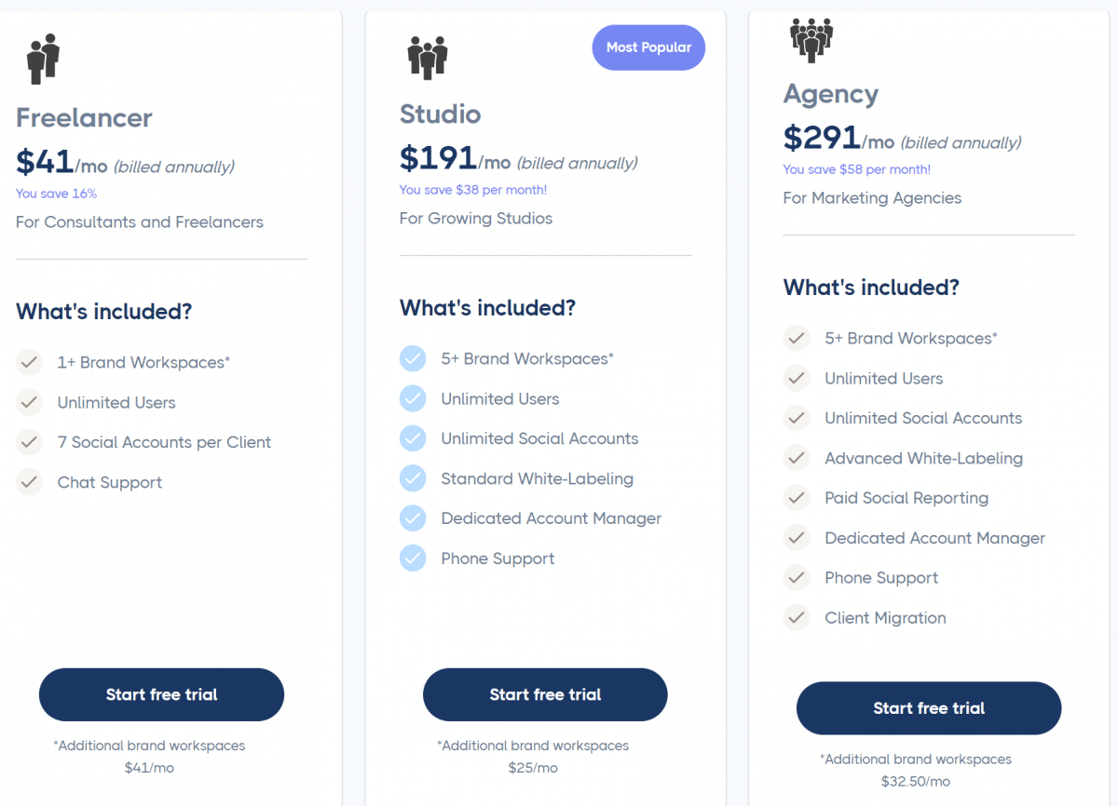Click the Studio $191/mo price
The width and height of the screenshot is (1118, 806).
pos(455,160)
